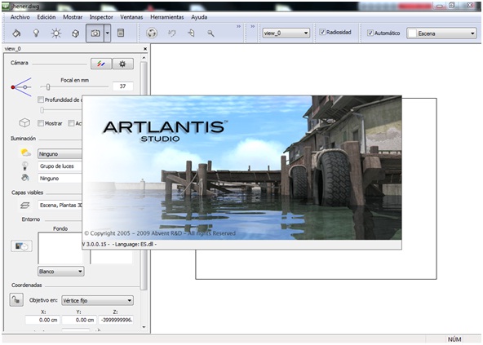Click the background settings icon button
This screenshot has width=483, height=345.
[21, 246]
